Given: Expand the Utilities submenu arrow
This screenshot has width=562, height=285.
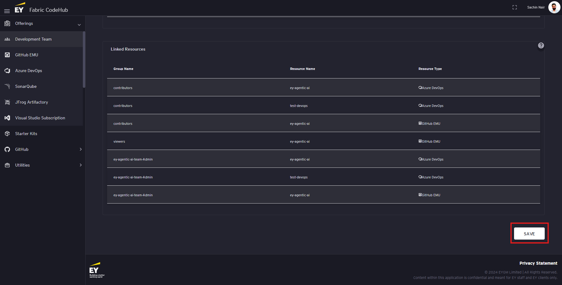Looking at the screenshot, I should coord(80,165).
